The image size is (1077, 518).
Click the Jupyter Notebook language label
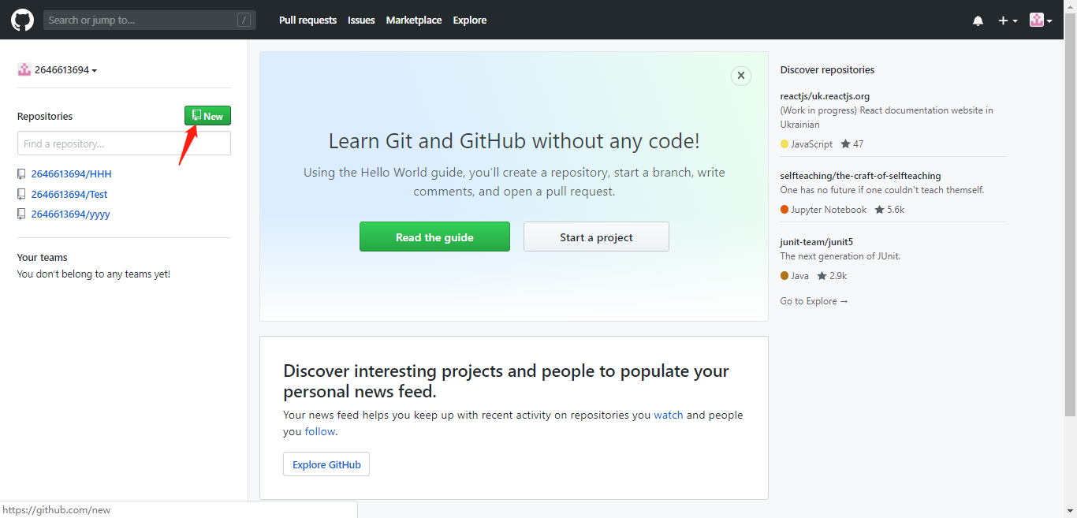coord(829,210)
